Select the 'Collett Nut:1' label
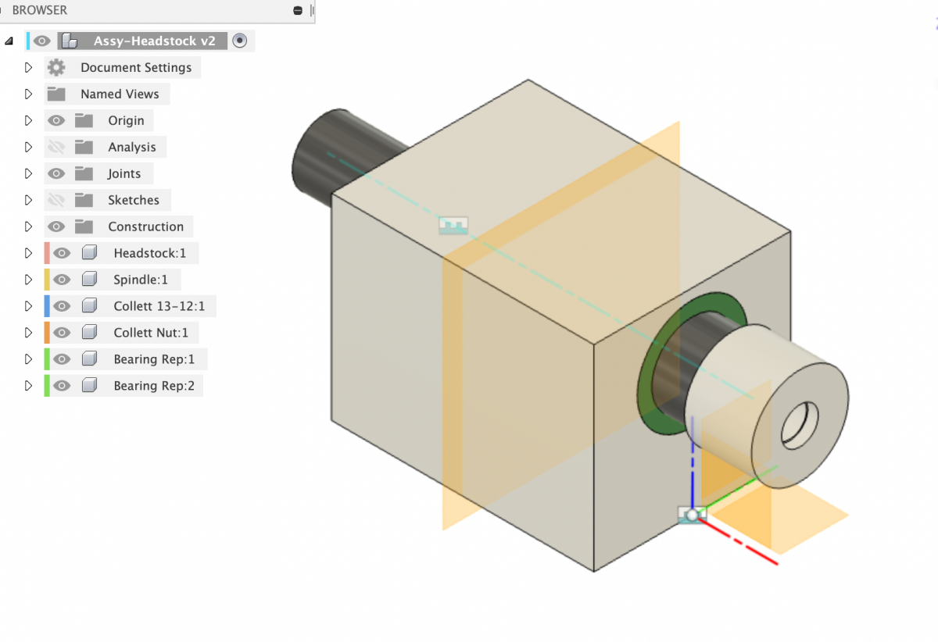 point(151,333)
